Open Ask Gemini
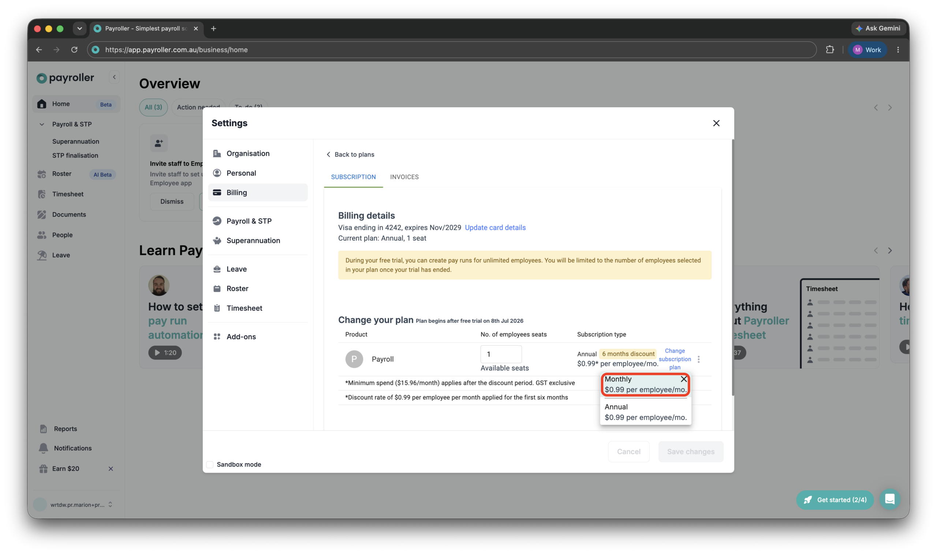Viewport: 937px width, 555px height. pos(878,29)
